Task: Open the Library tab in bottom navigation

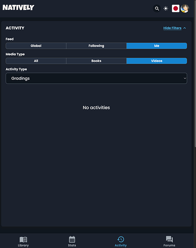Action: (23, 242)
